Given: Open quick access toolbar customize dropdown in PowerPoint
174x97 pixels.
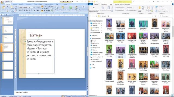Looking at the screenshot, I should pos(14,2).
